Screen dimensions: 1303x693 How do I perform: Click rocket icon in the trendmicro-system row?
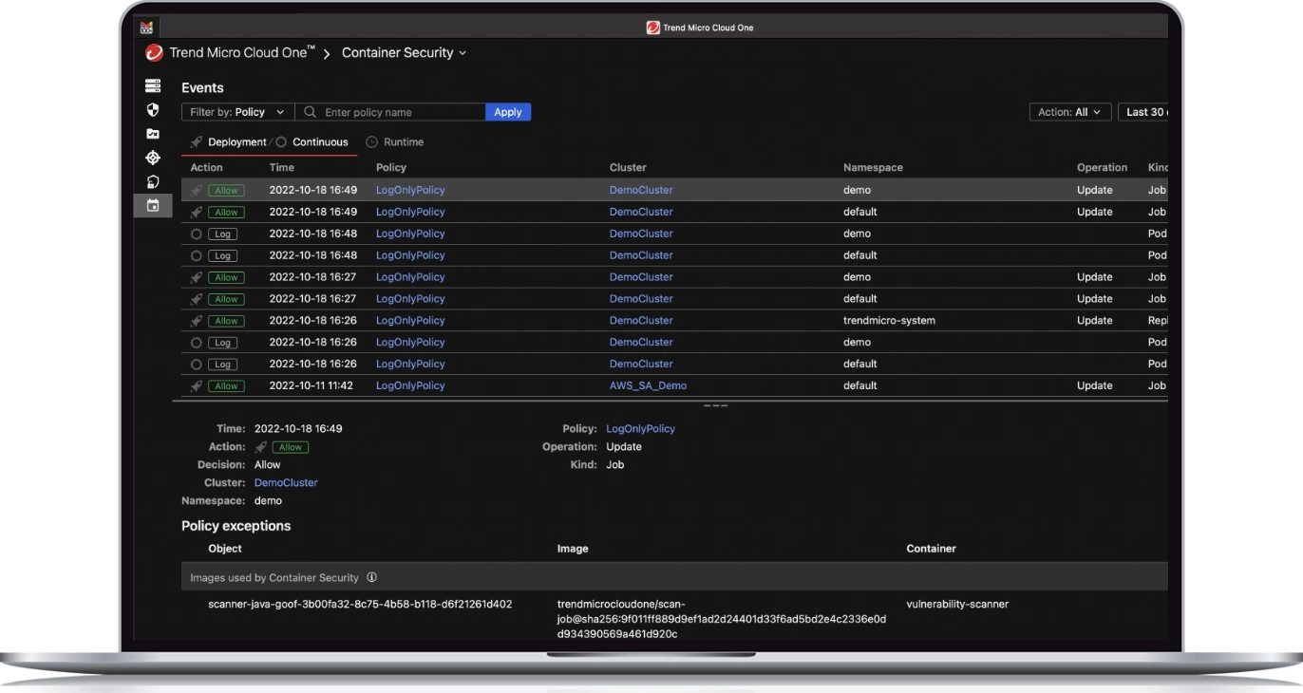[197, 321]
